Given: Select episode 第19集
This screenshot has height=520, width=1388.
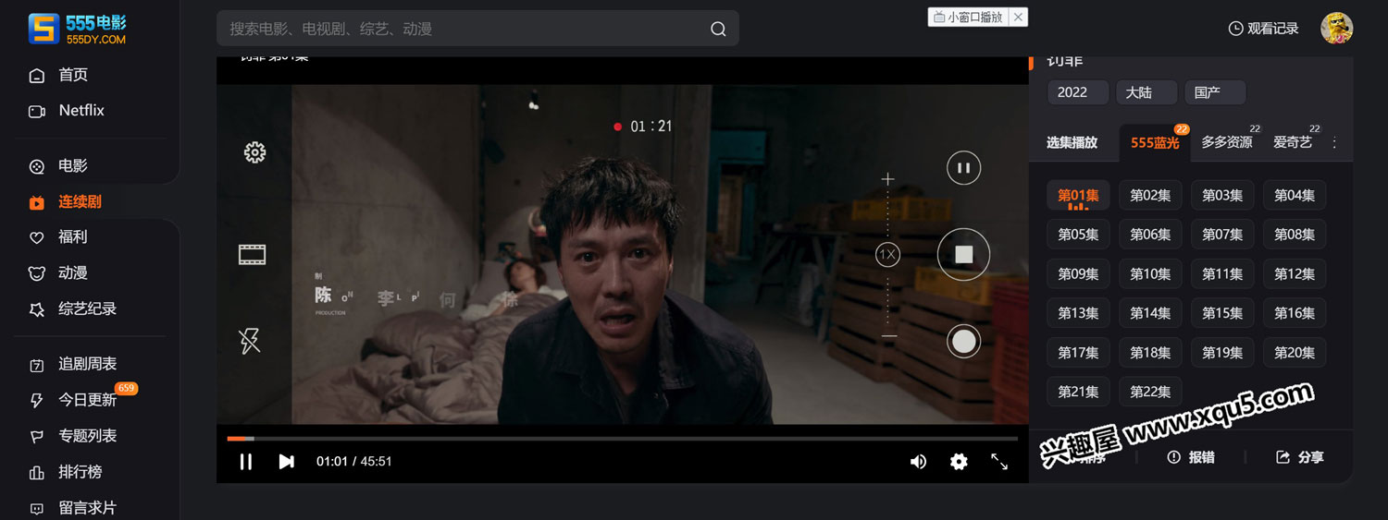Looking at the screenshot, I should click(x=1222, y=353).
